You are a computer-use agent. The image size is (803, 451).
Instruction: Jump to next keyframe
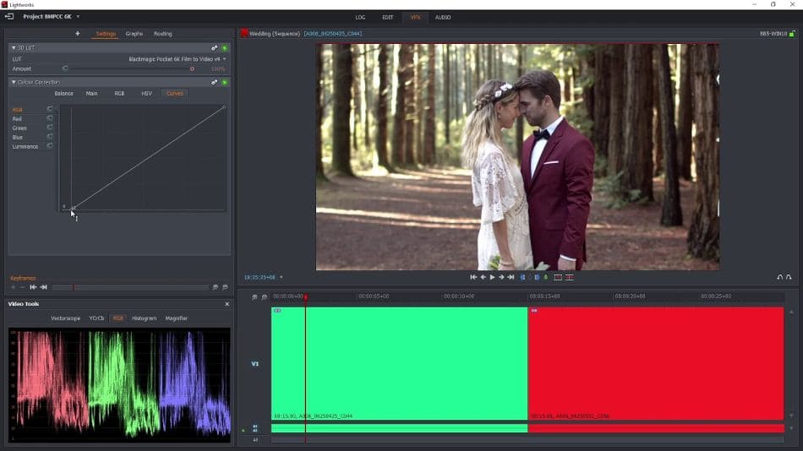pyautogui.click(x=43, y=287)
